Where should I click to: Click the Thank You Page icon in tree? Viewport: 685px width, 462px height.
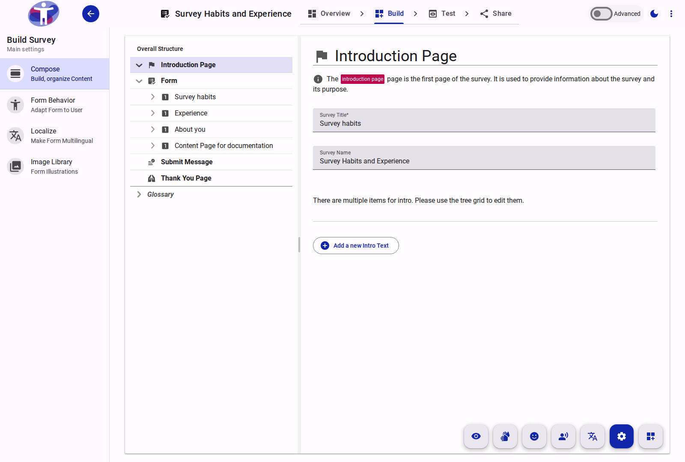152,178
